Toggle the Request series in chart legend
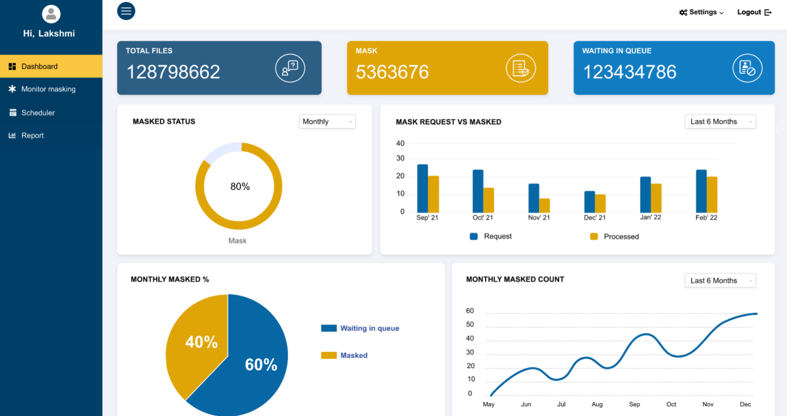This screenshot has height=416, width=787. [x=490, y=237]
